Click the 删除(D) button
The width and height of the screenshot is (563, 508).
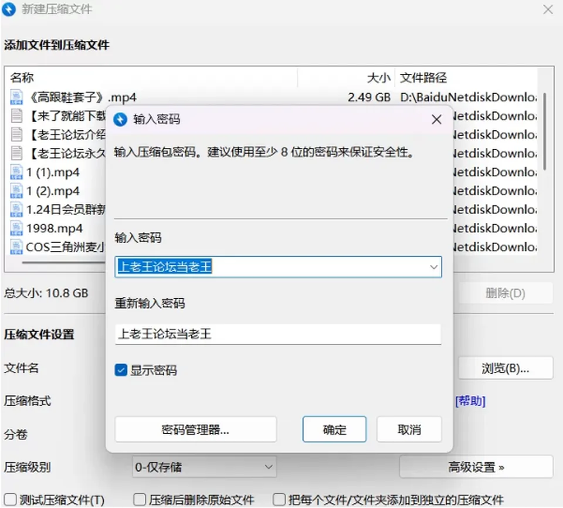coord(506,293)
